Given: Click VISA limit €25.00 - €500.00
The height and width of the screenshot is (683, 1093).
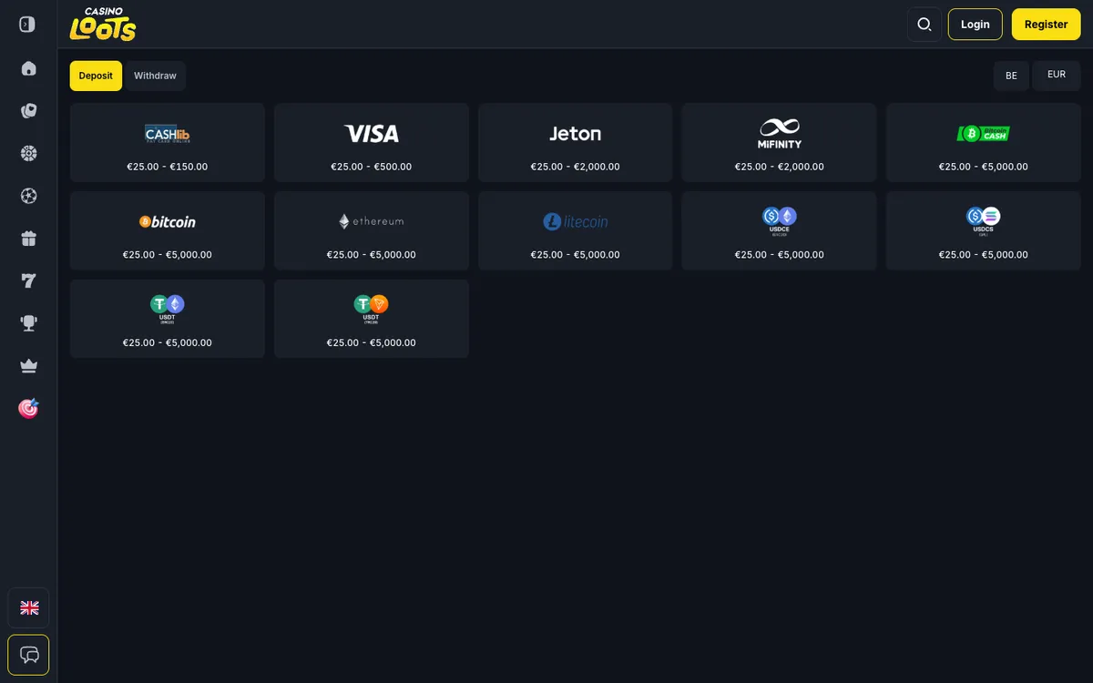Looking at the screenshot, I should tap(372, 167).
